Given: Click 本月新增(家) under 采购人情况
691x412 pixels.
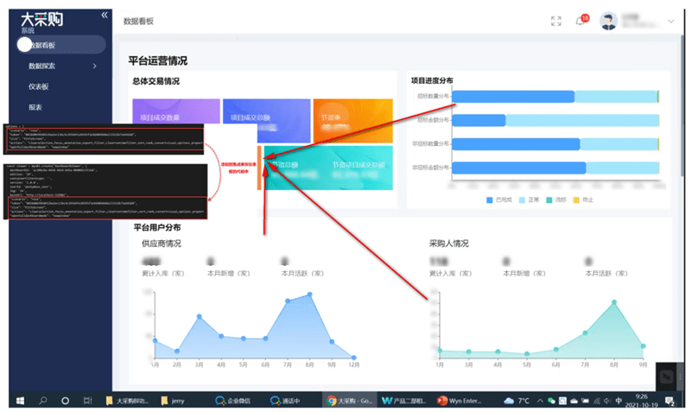Looking at the screenshot, I should 524,273.
